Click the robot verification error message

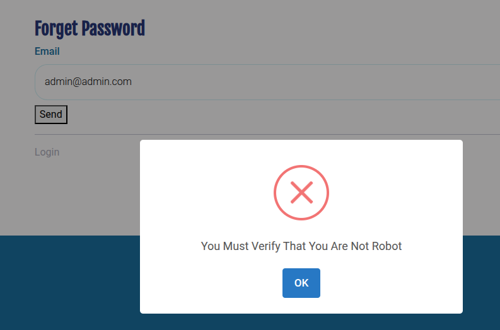(301, 246)
